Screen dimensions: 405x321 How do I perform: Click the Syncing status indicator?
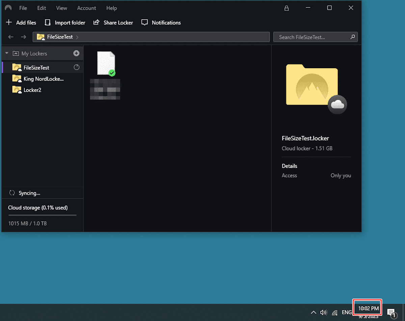[x=25, y=193]
